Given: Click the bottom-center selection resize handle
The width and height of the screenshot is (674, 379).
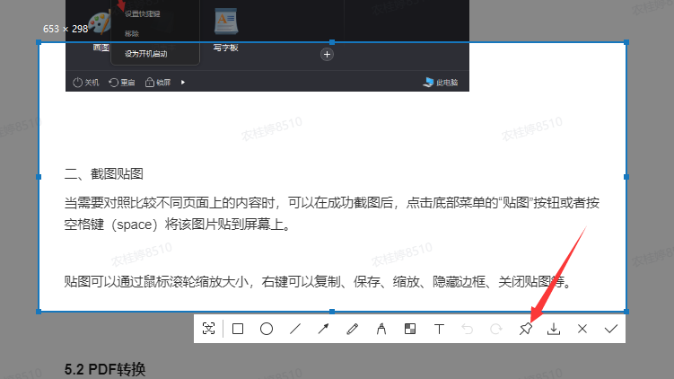Looking at the screenshot, I should click(332, 311).
